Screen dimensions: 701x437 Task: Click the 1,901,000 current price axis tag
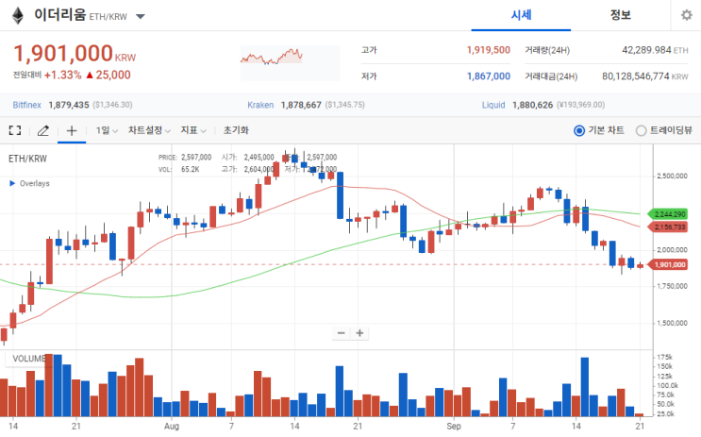pyautogui.click(x=667, y=265)
